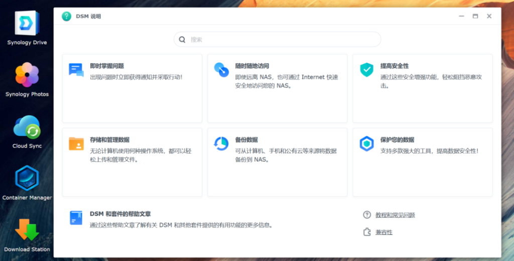
Task: Maximize the DSM 说明 window
Action: (x=475, y=16)
